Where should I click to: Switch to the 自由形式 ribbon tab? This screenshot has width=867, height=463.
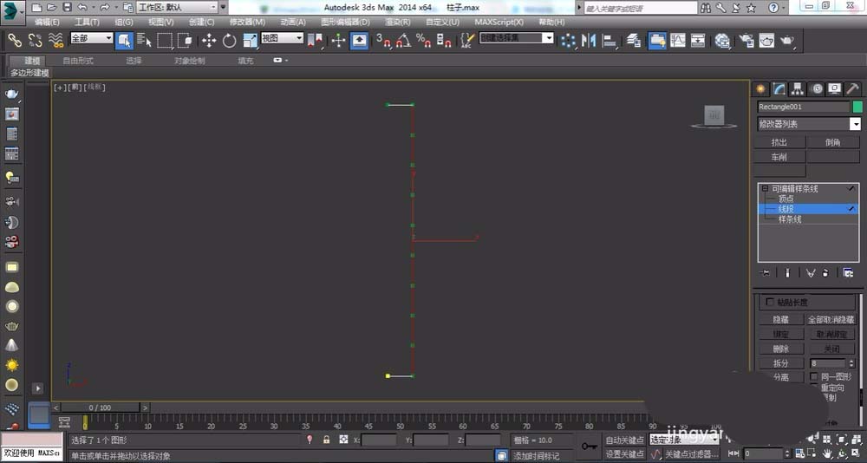click(78, 61)
